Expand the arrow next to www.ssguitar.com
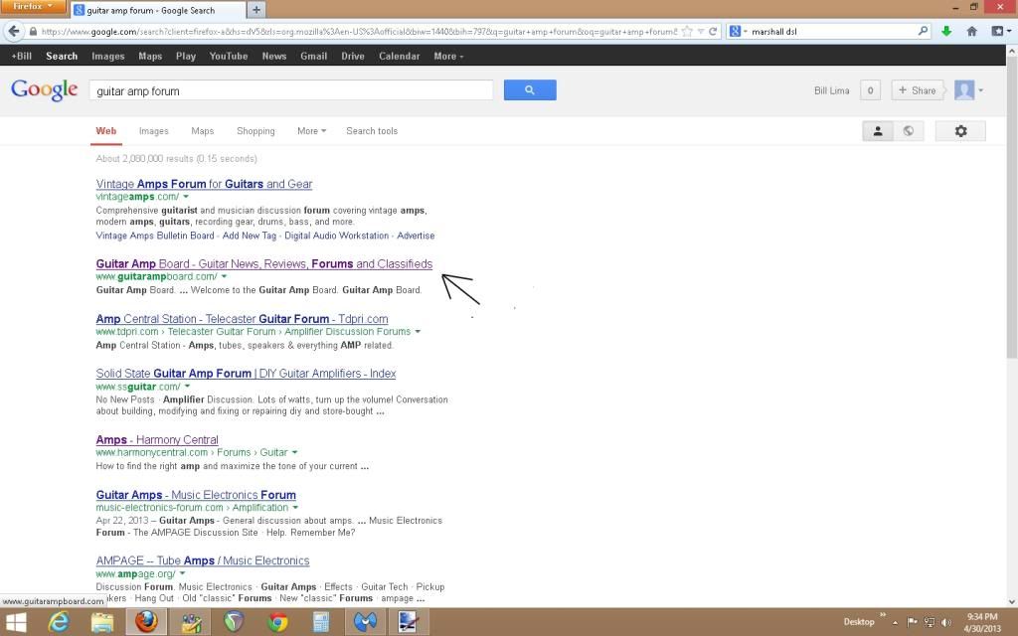Screen dimensions: 1018x636 [187, 387]
